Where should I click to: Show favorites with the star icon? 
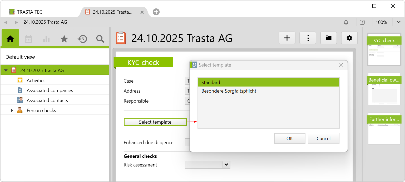pos(64,39)
